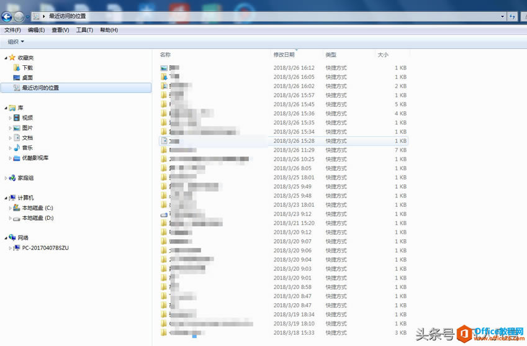
Task: Click the 本地磁盘 (D:) drive icon
Action: (17, 218)
